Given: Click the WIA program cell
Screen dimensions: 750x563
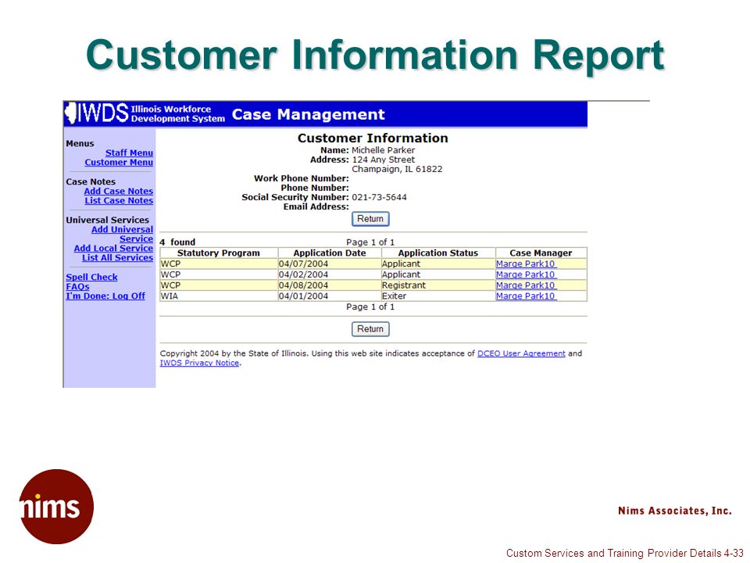Looking at the screenshot, I should coord(219,296).
